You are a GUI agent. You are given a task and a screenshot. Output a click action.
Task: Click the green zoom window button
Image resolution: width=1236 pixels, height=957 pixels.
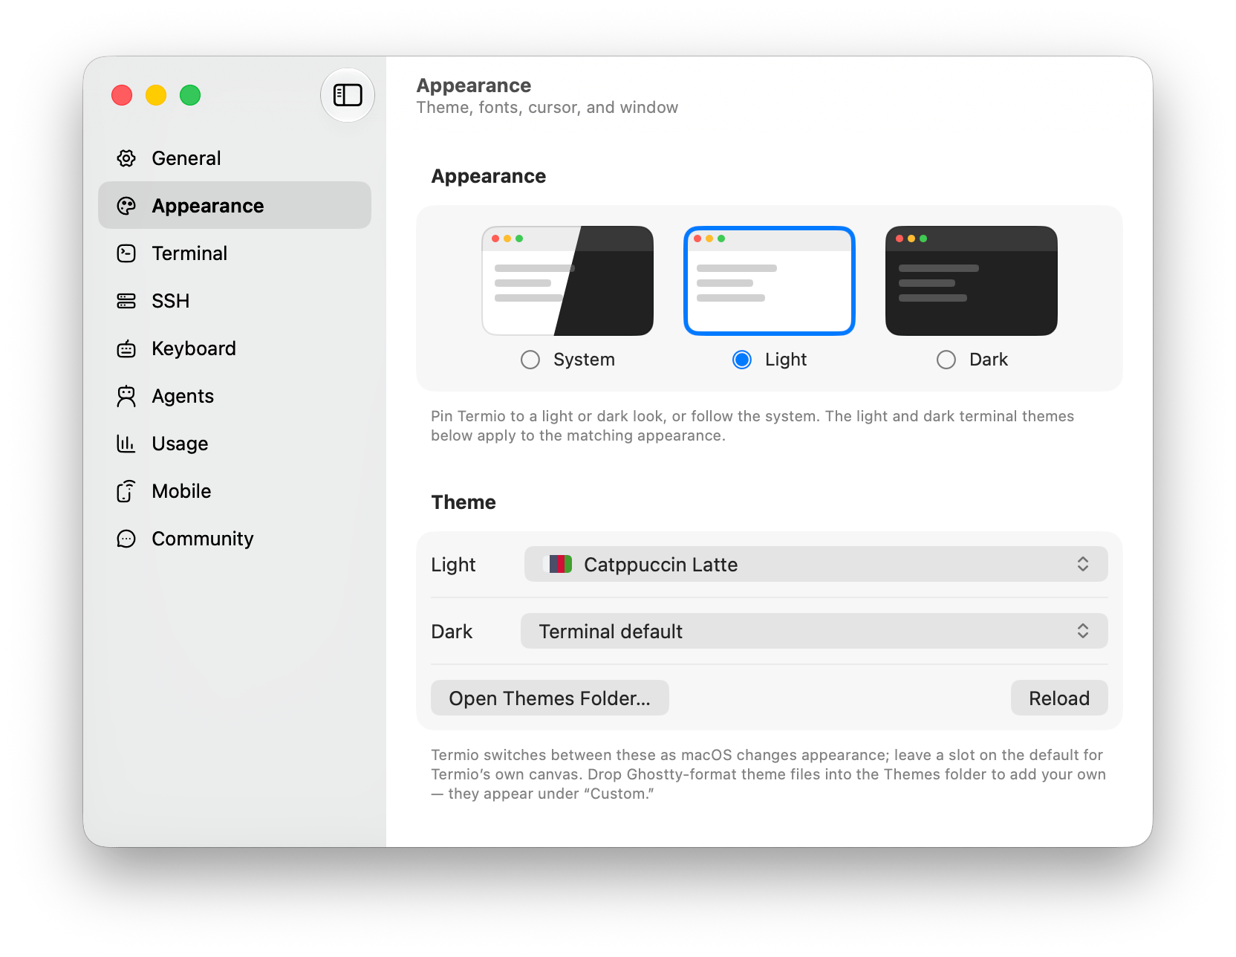190,95
